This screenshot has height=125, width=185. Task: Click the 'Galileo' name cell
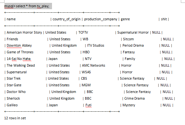(12, 105)
